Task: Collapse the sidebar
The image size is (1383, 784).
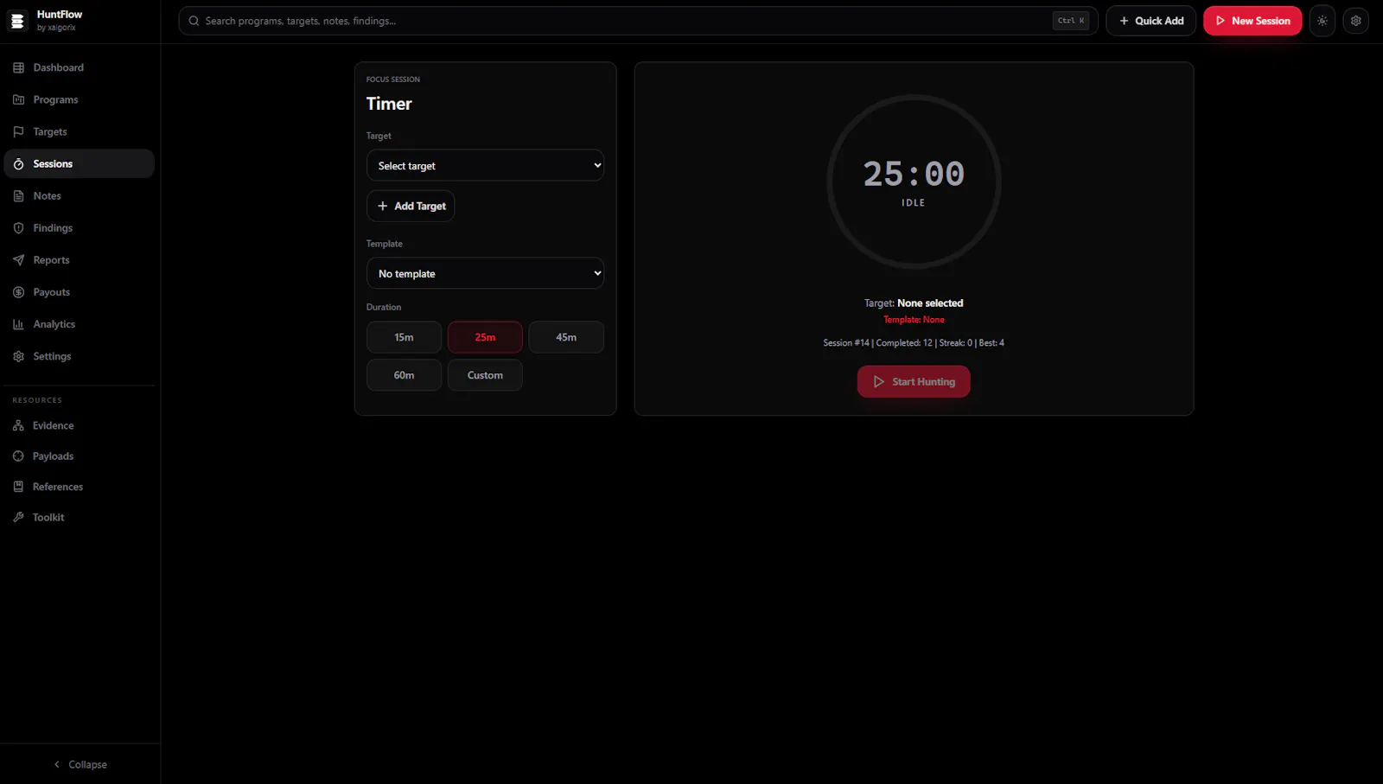Action: 80,764
